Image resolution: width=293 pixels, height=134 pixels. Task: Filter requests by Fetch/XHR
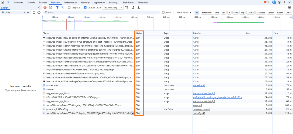coord(207,13)
